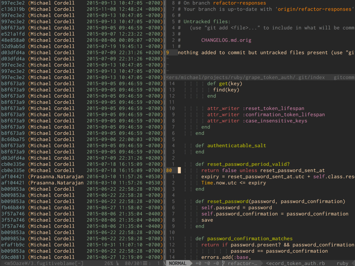Click the cursor block on line 80
Image resolution: width=355 pixels, height=266 pixels.
179,170
